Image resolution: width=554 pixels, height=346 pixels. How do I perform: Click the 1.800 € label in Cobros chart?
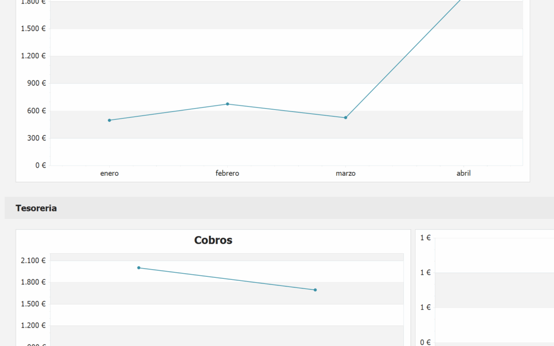pos(33,282)
